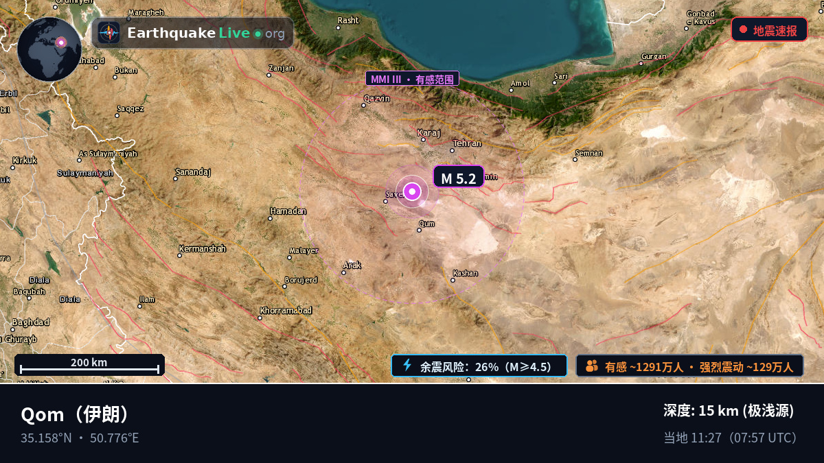Click the green live dot in the logo

point(257,34)
